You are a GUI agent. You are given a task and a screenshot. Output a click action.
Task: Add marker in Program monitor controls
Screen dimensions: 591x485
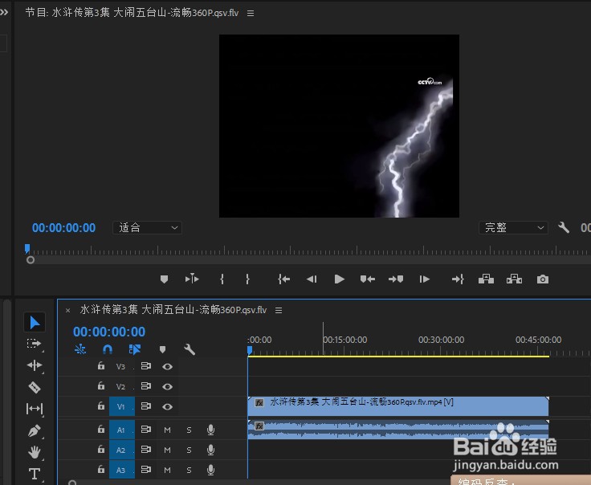[164, 279]
